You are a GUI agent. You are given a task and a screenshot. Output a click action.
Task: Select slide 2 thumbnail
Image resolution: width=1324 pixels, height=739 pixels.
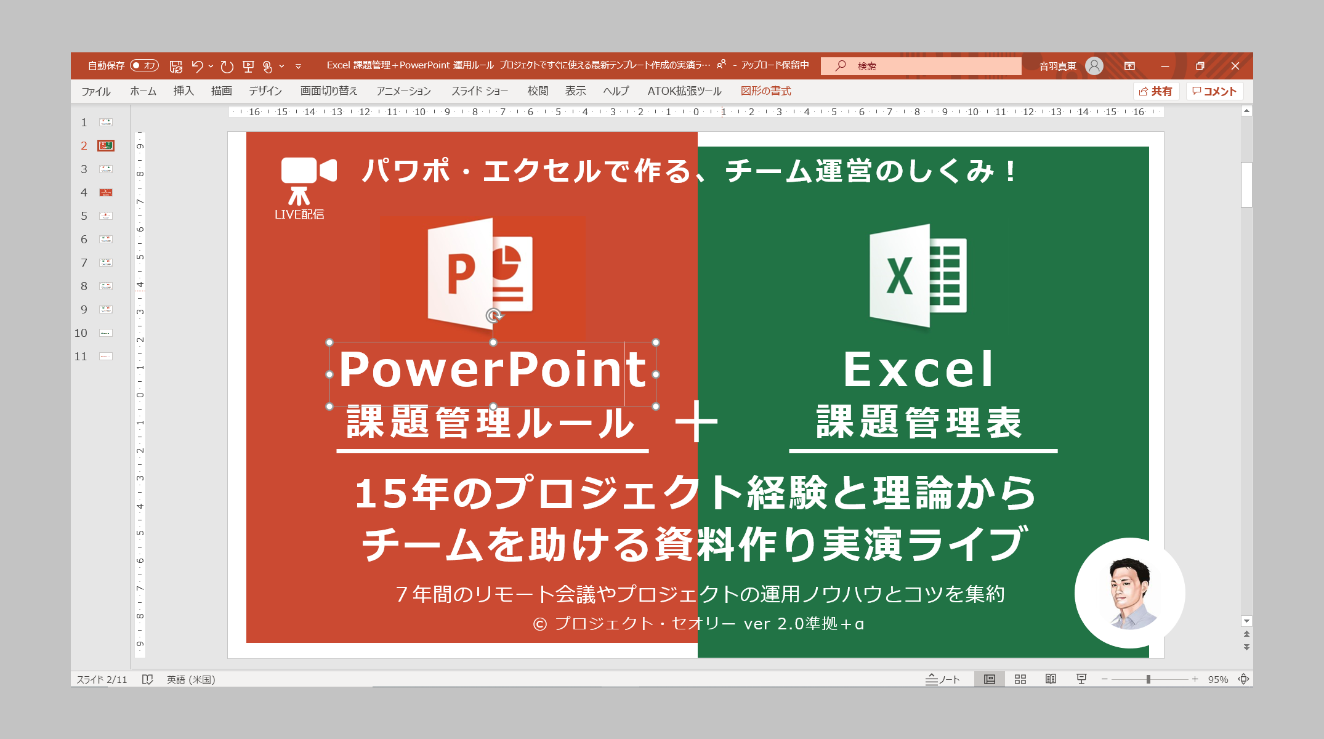[x=106, y=145]
